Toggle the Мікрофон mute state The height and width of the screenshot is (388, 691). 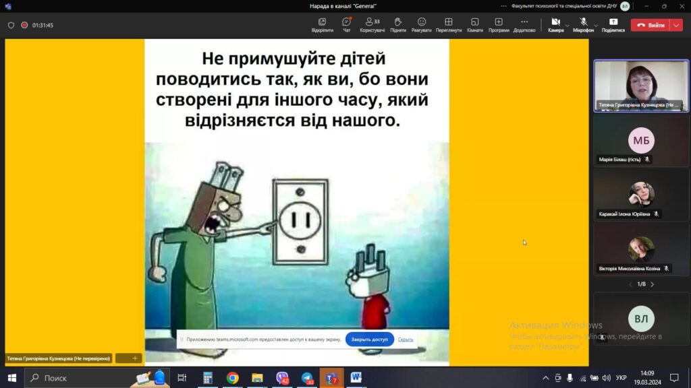point(583,25)
